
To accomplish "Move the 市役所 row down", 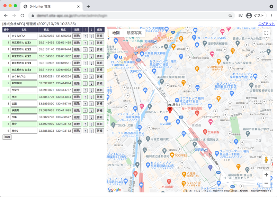I will click(91, 90).
